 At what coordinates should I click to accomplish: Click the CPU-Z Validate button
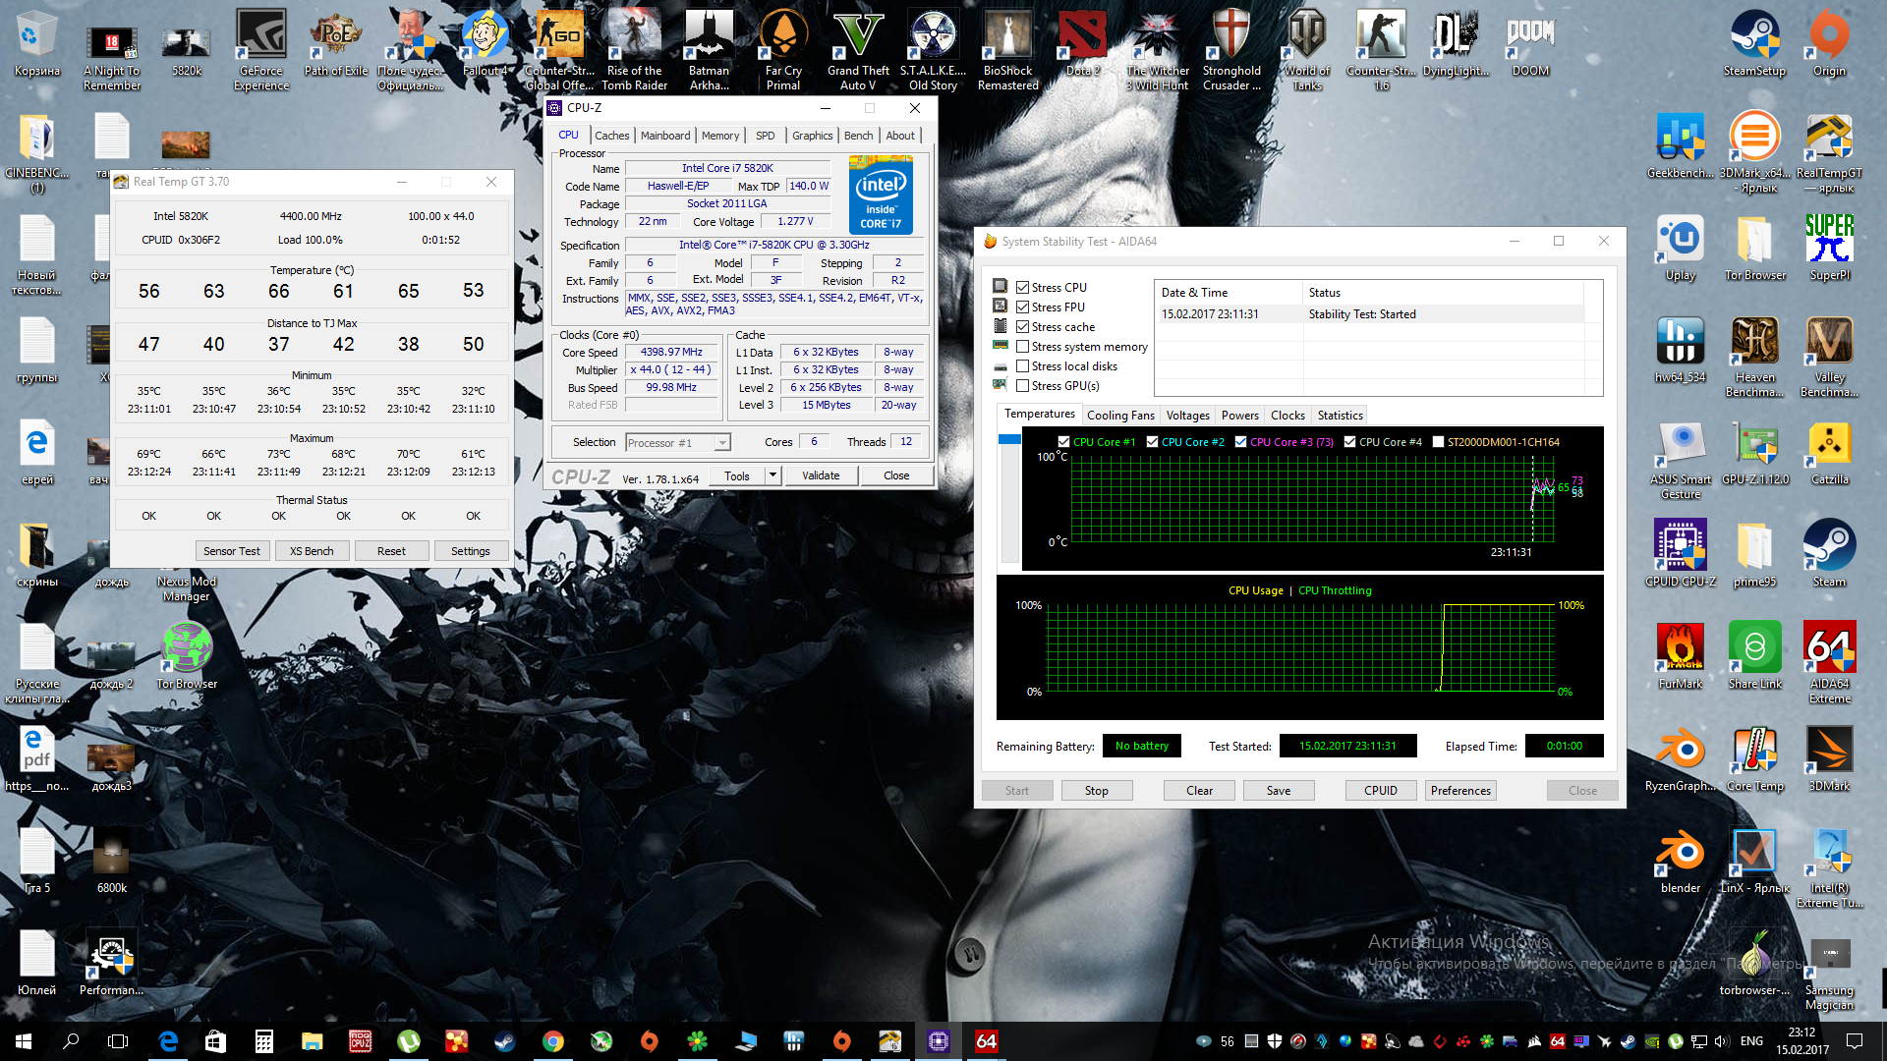coord(821,475)
